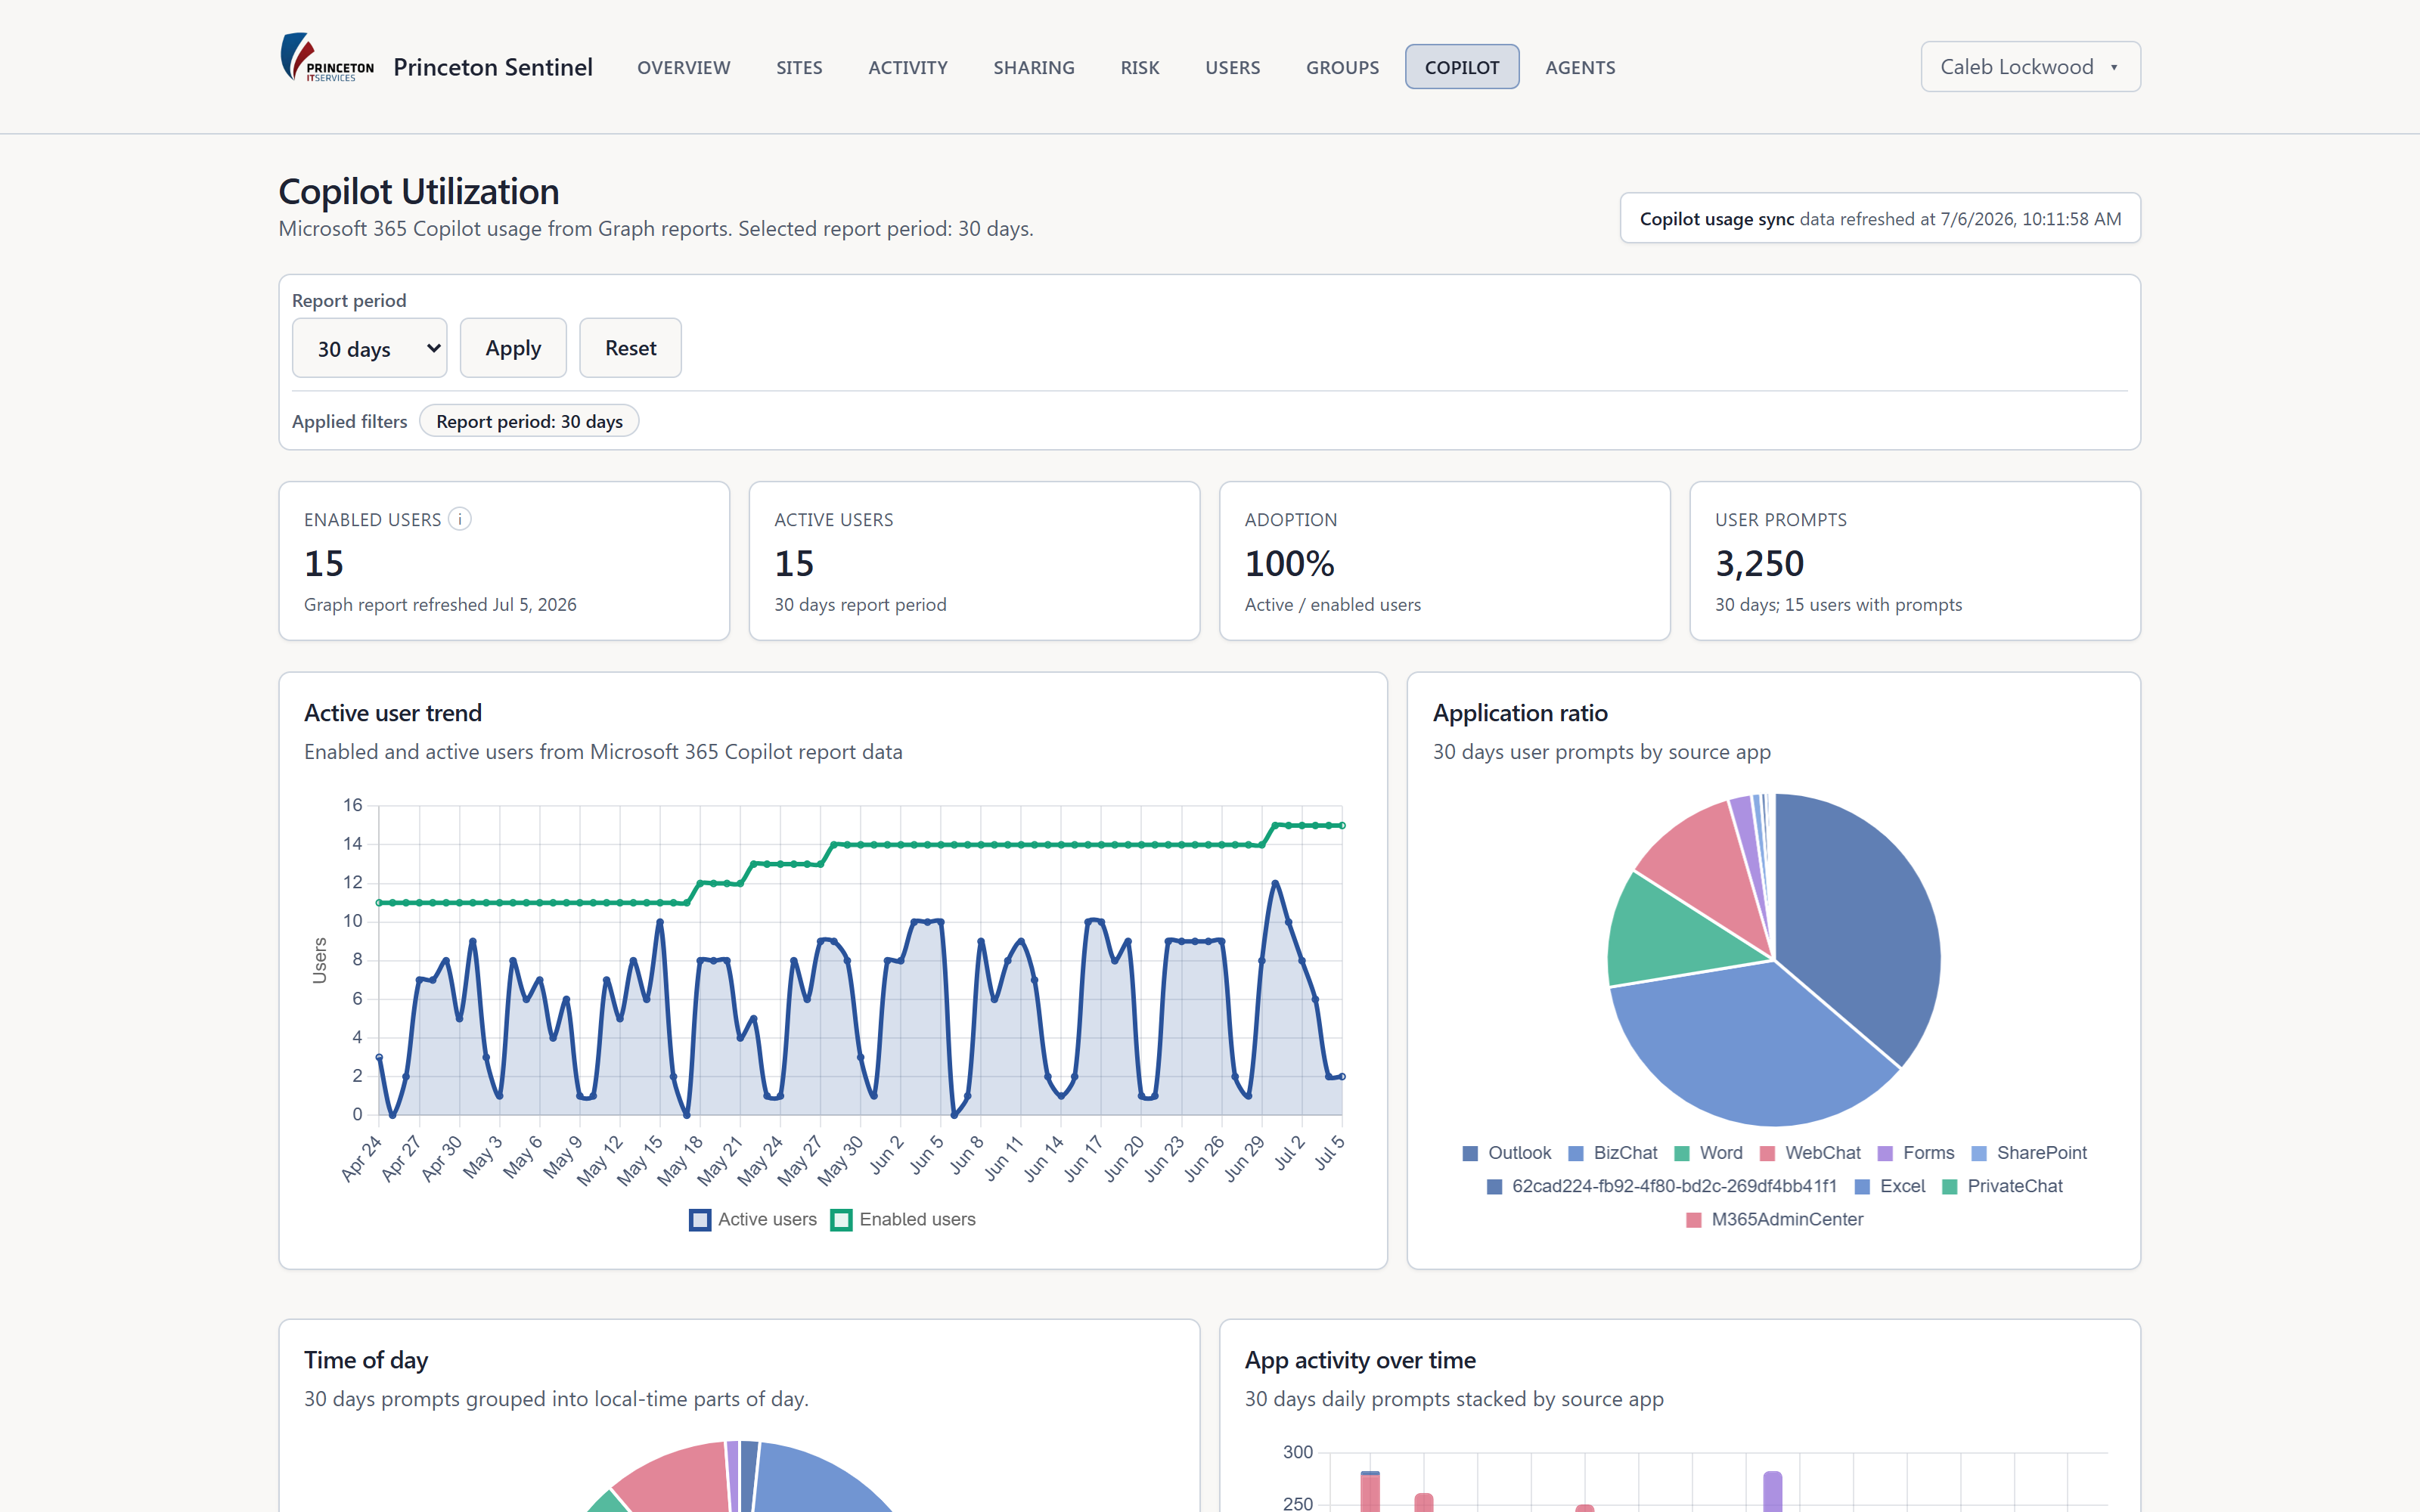Click the Active user trend heading

coord(393,713)
